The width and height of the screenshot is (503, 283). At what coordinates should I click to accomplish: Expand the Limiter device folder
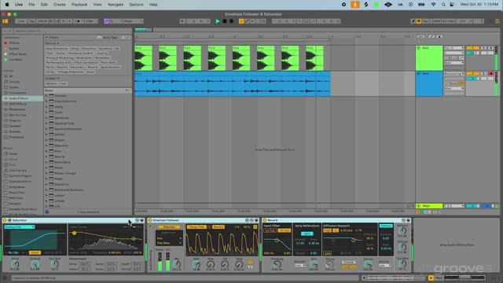click(x=46, y=201)
